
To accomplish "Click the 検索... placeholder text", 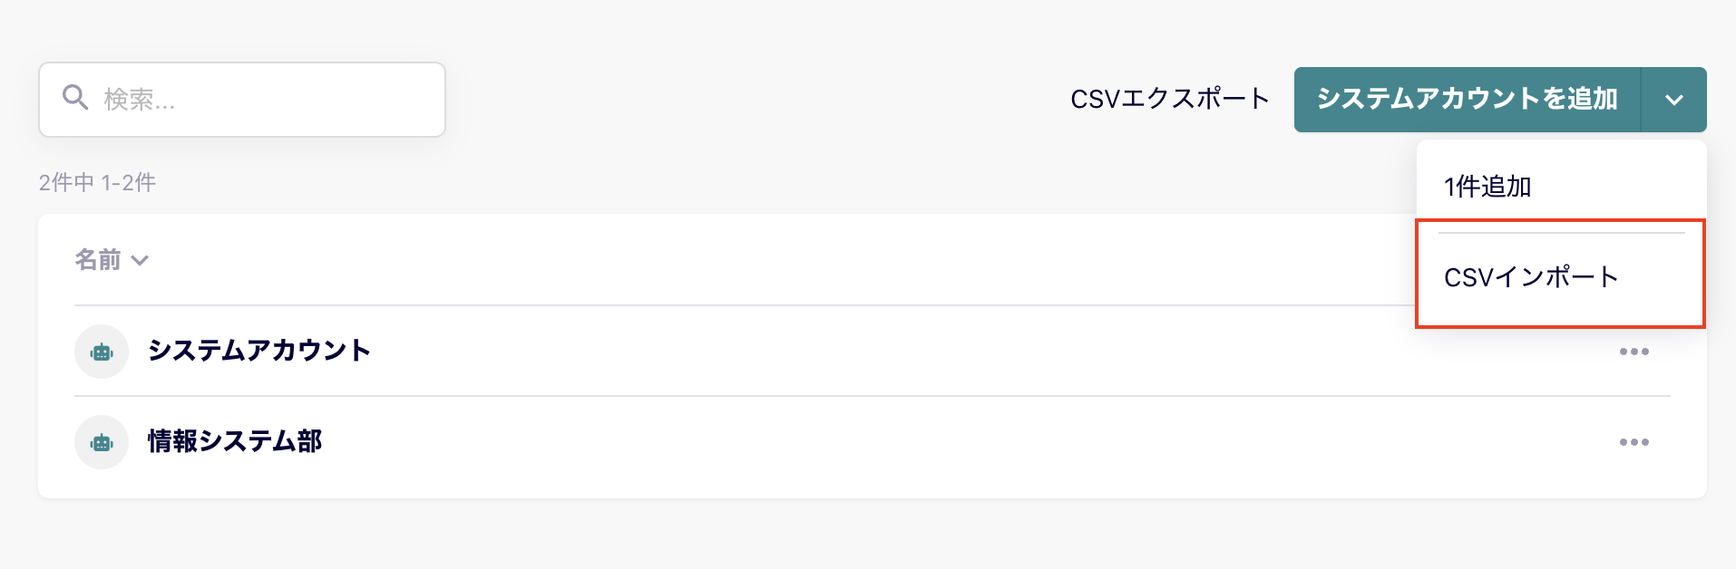I will pos(140,100).
